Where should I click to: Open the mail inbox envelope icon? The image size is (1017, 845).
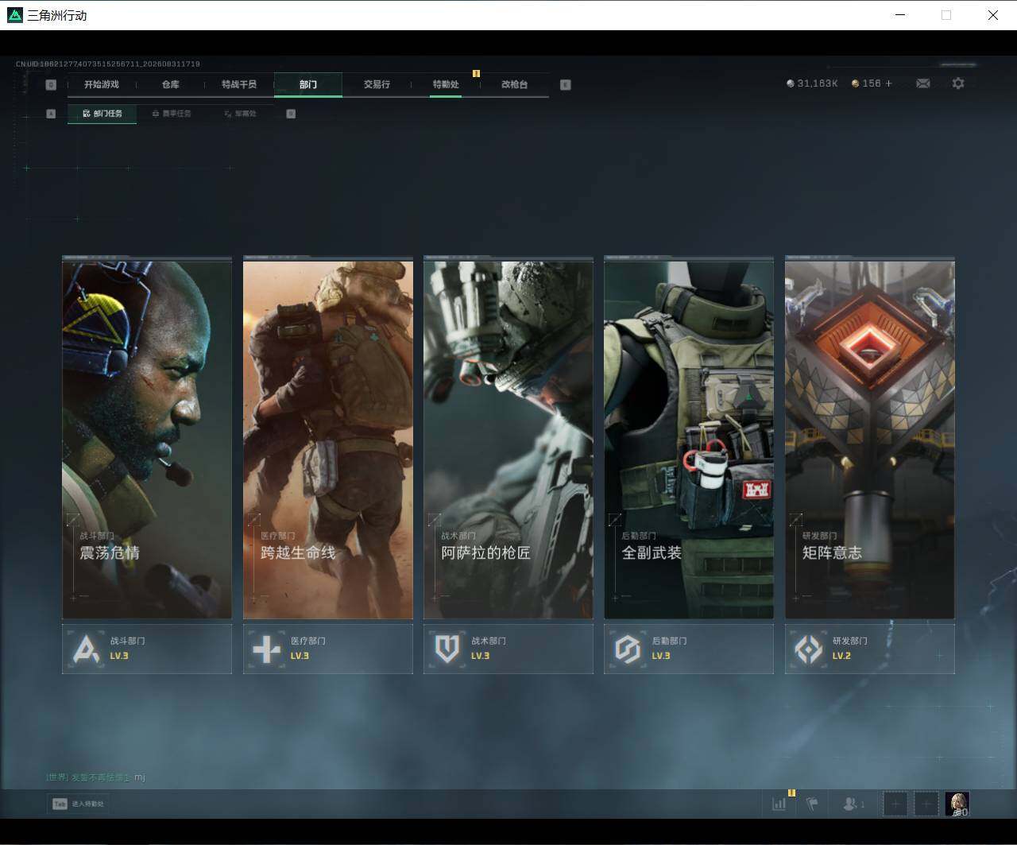(923, 83)
